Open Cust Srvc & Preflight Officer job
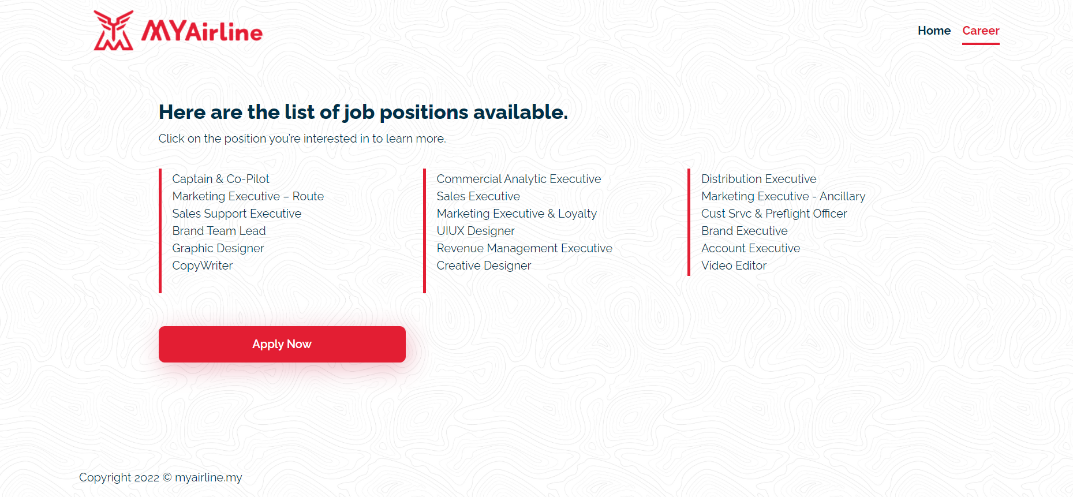This screenshot has height=497, width=1073. (x=774, y=214)
